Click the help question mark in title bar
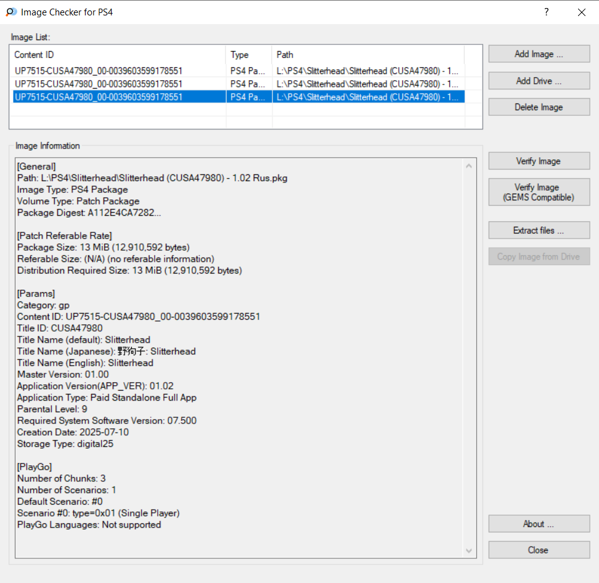This screenshot has height=583, width=599. pos(546,12)
